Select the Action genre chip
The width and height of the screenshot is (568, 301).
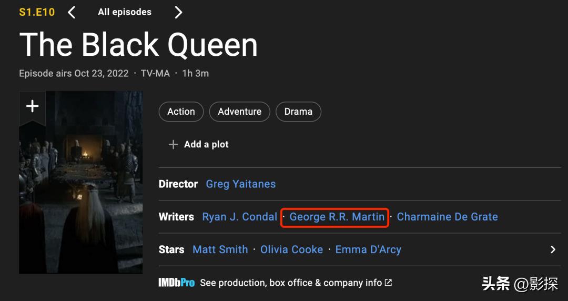181,112
